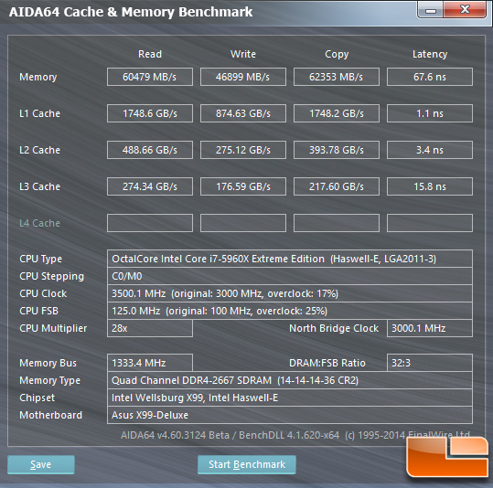493x488 pixels.
Task: Click the empty L4 Cache Latency field
Action: tap(430, 223)
